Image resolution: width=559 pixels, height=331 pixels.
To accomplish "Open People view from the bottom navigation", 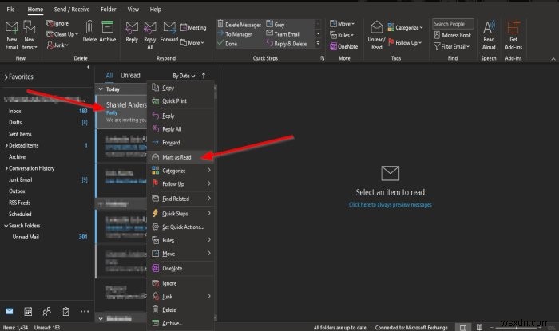I will [x=48, y=310].
